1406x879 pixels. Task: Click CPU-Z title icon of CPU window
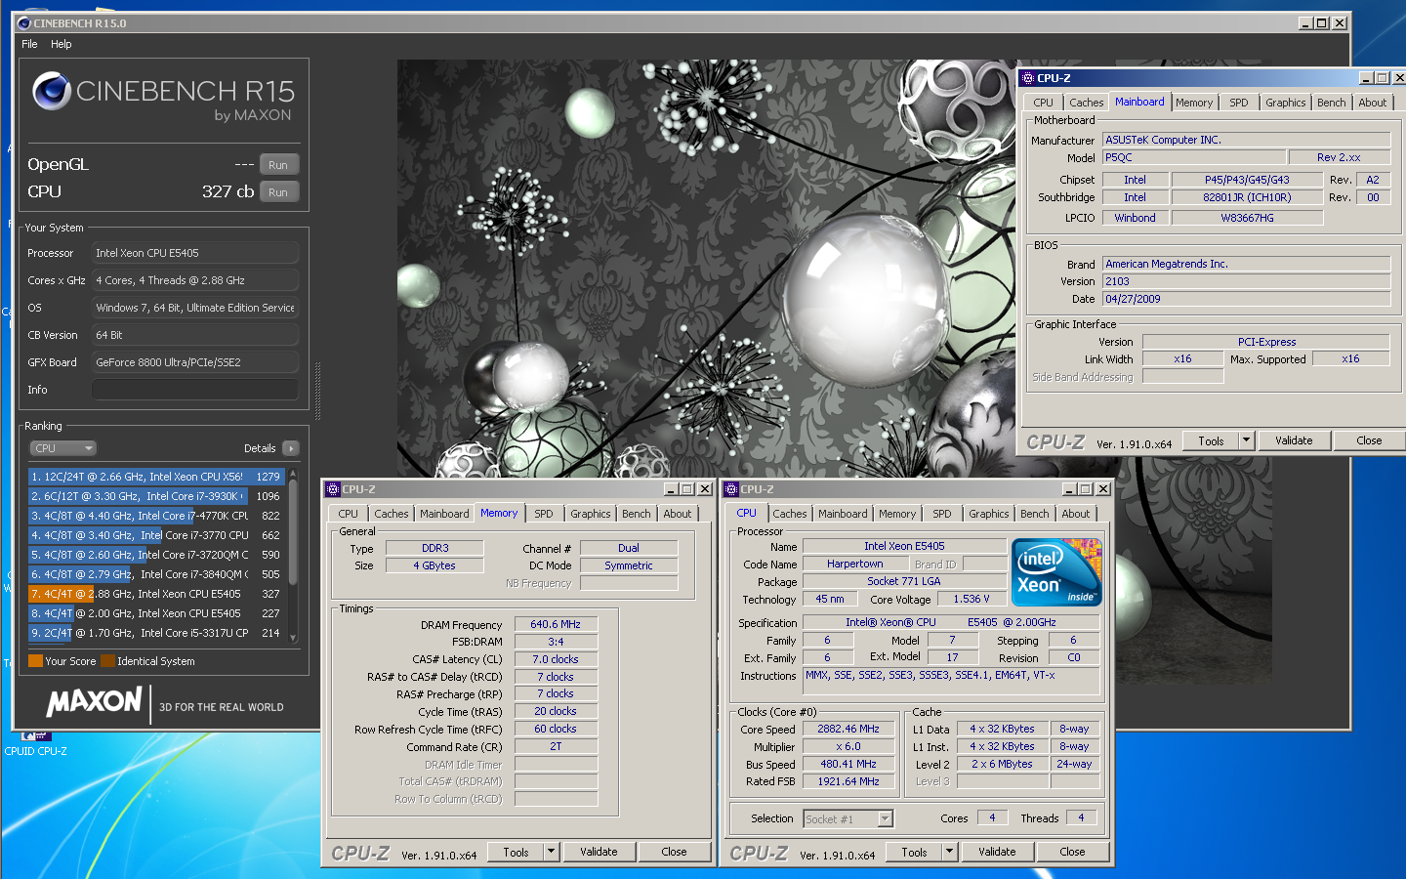[731, 489]
